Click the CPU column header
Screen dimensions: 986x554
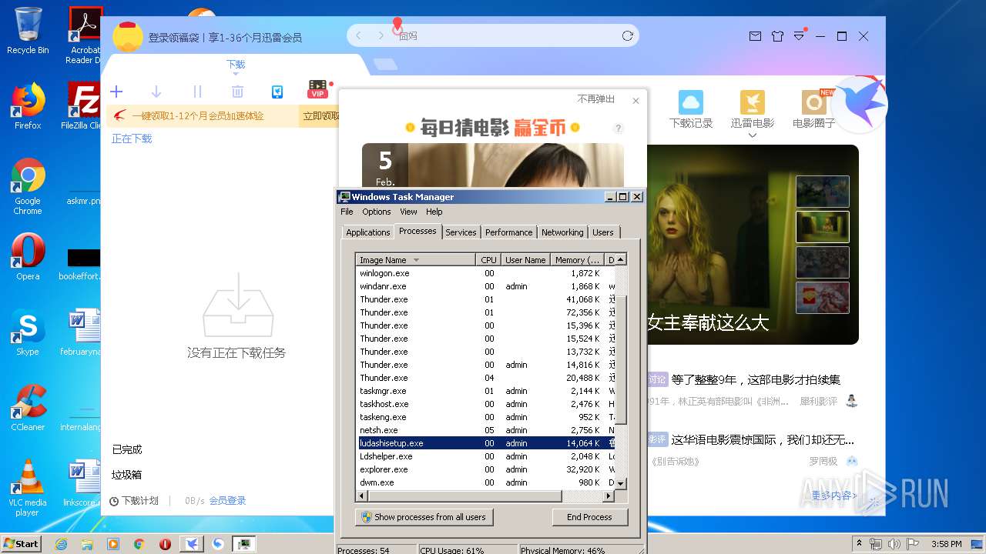tap(488, 260)
